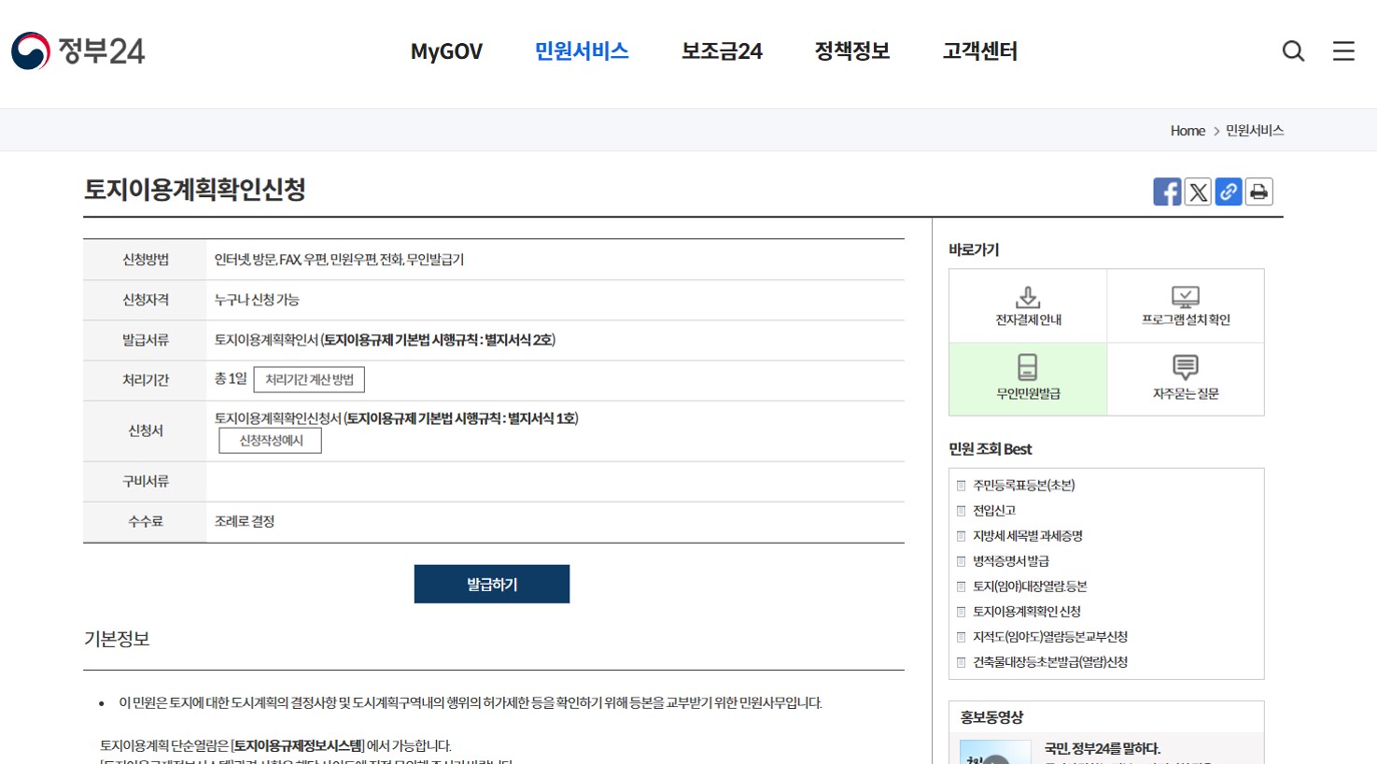Share the page via X (Twitter)
This screenshot has width=1377, height=764.
tap(1198, 191)
